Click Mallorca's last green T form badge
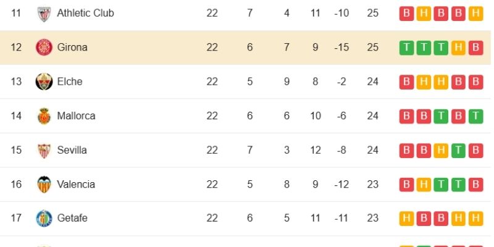The height and width of the screenshot is (247, 494). [x=475, y=115]
